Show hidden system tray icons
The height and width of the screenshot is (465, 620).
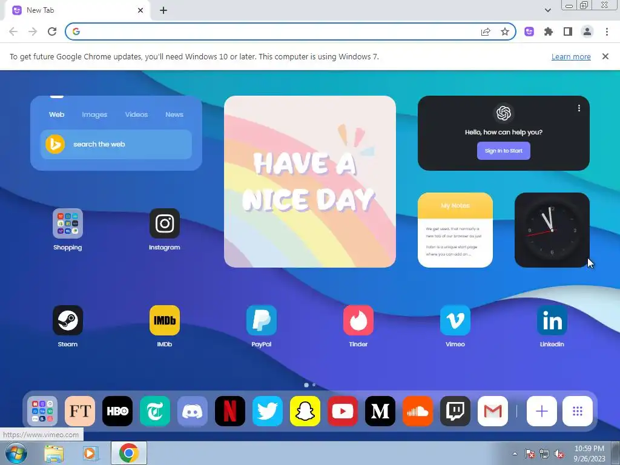[x=515, y=453]
